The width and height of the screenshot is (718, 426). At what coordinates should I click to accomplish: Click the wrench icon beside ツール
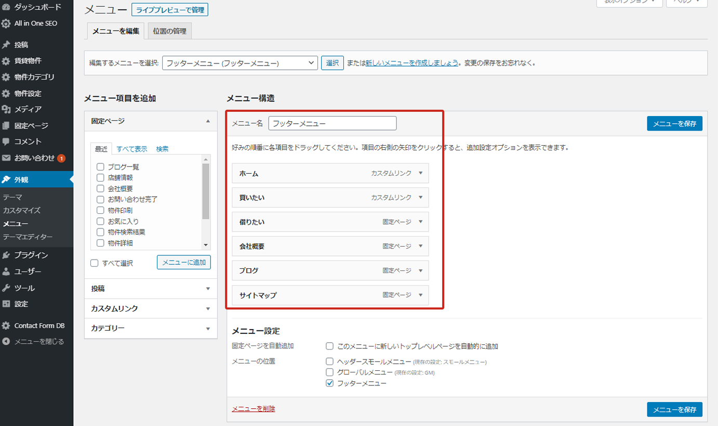(x=6, y=288)
